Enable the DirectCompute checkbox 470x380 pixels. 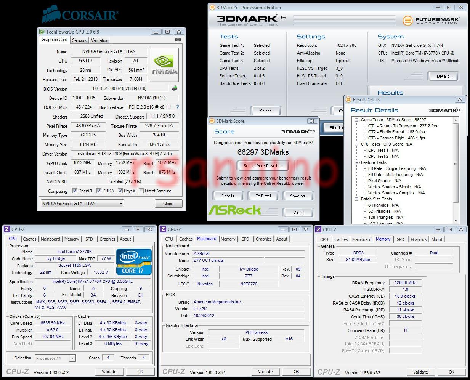pyautogui.click(x=141, y=191)
